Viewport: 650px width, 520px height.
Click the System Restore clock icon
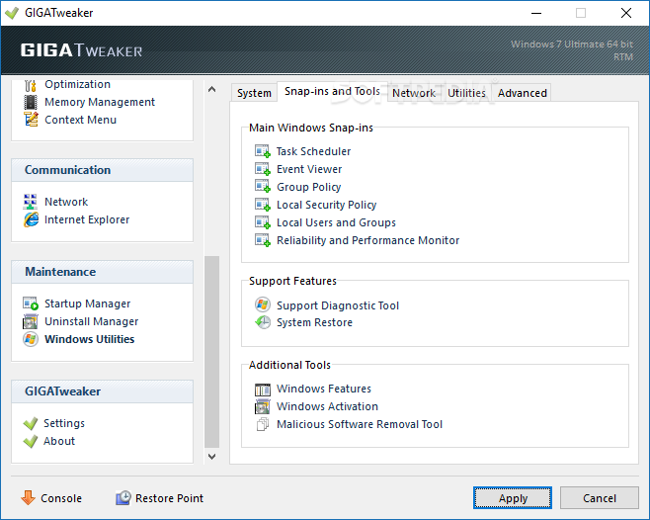coord(263,322)
